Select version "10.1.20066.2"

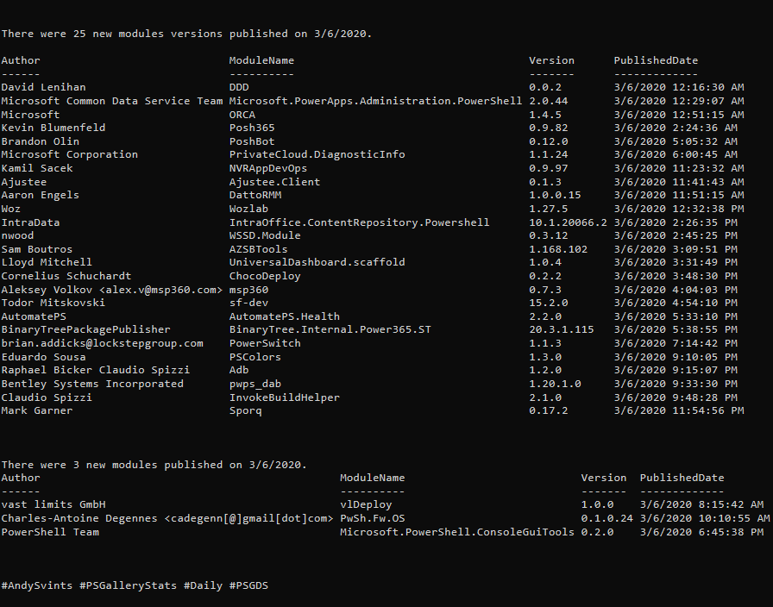pyautogui.click(x=568, y=222)
